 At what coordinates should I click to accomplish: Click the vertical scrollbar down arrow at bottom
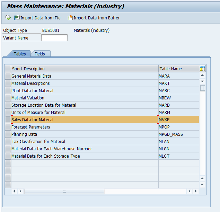(203, 184)
